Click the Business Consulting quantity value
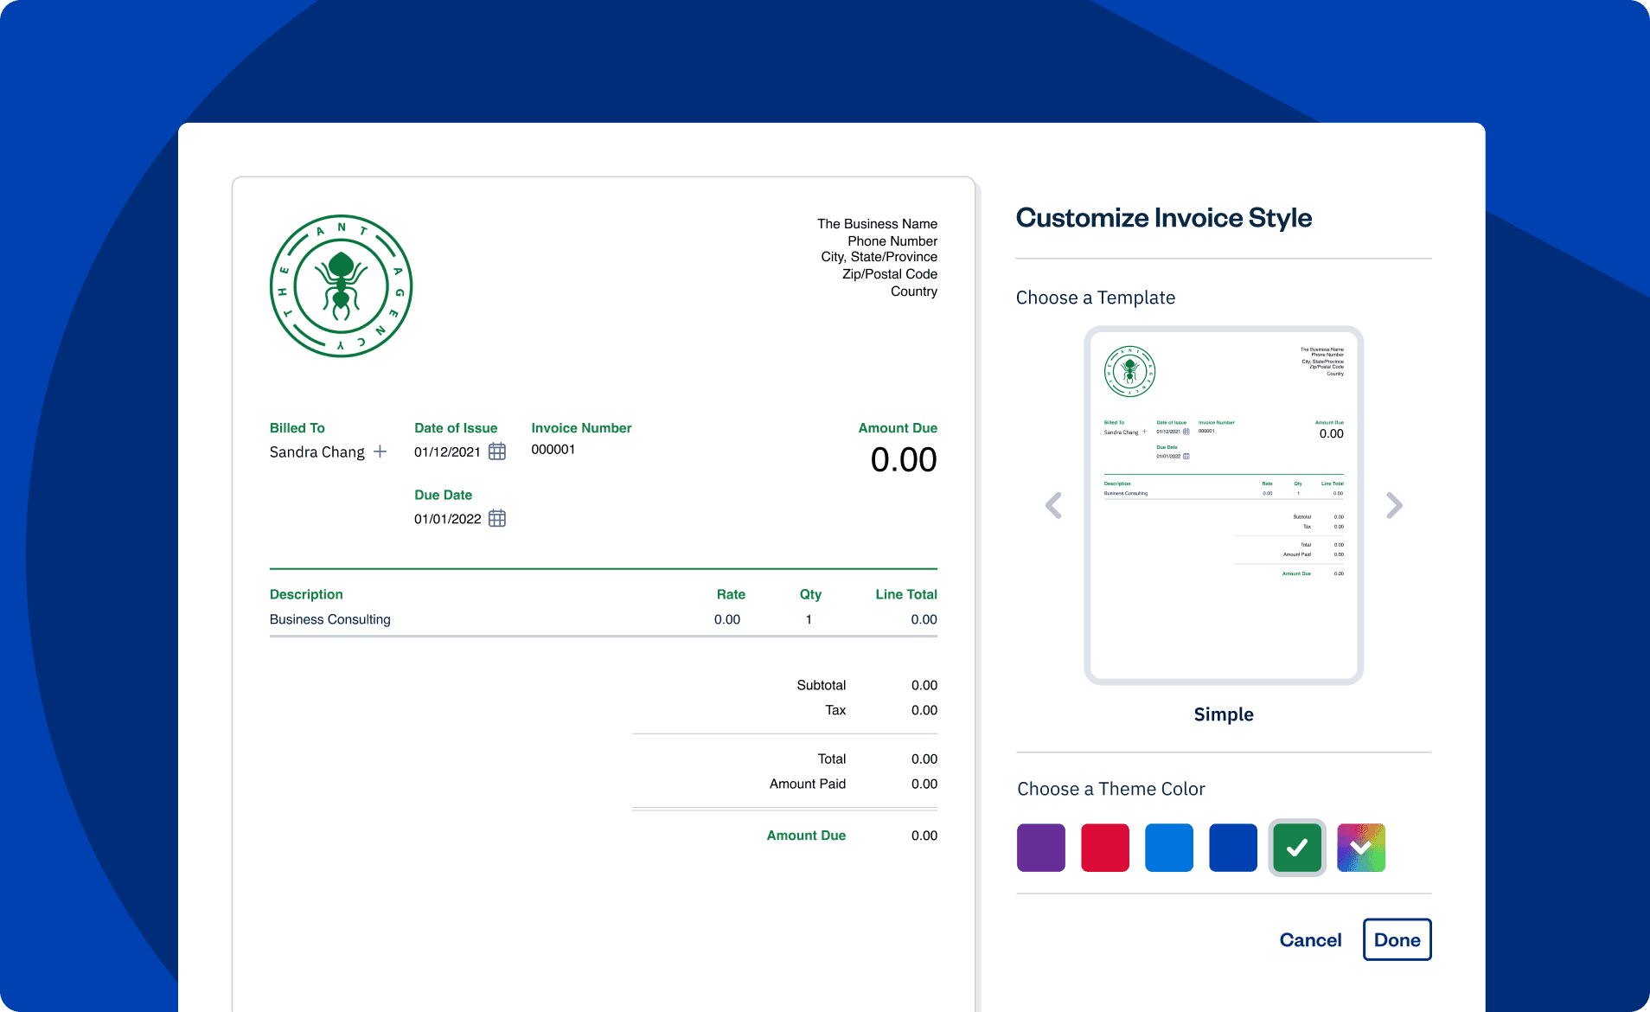Viewport: 1650px width, 1012px height. tap(809, 619)
